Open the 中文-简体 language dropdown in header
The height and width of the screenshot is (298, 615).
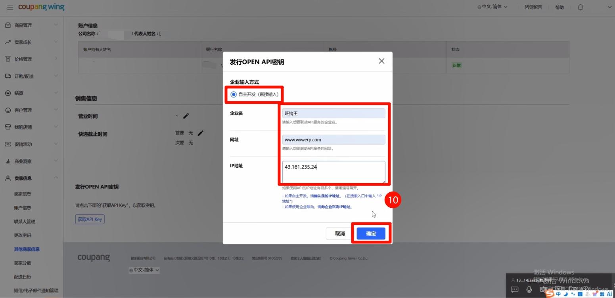492,7
